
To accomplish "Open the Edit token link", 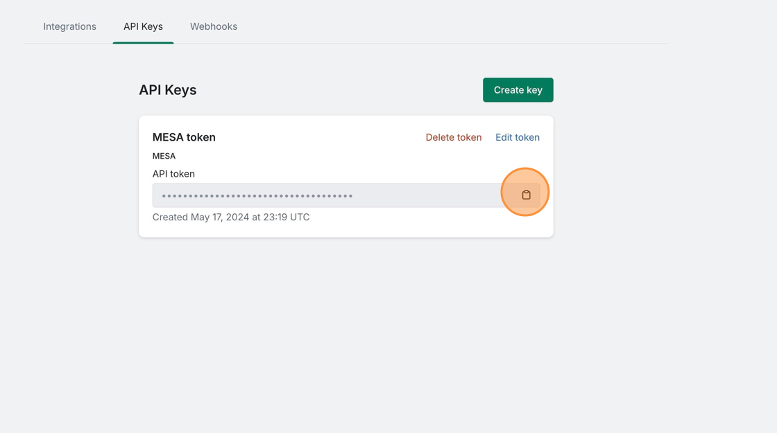I will click(517, 137).
